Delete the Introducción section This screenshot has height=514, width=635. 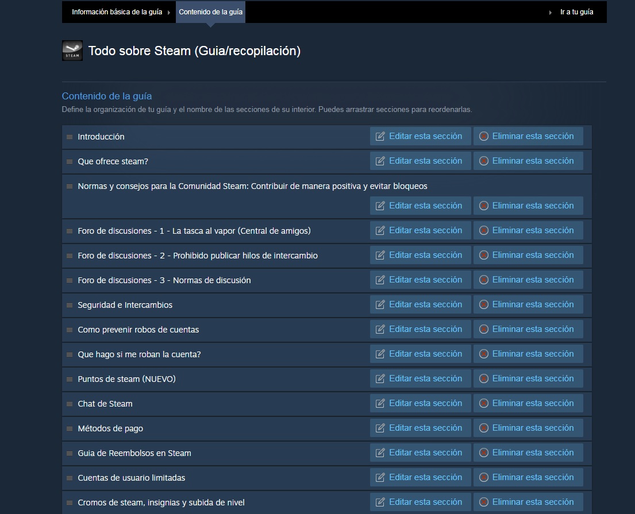528,136
